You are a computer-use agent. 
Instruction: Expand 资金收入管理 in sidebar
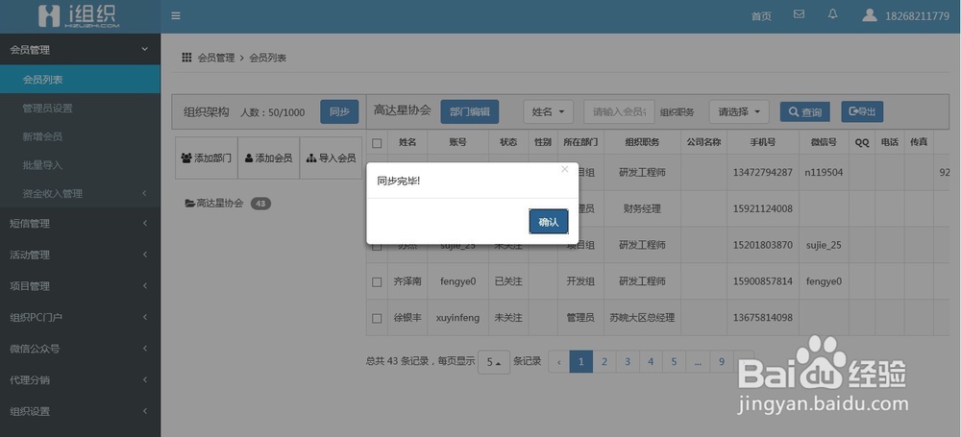[x=80, y=194]
